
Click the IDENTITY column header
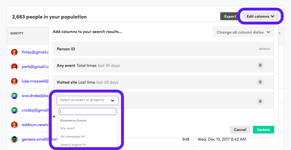(17, 34)
